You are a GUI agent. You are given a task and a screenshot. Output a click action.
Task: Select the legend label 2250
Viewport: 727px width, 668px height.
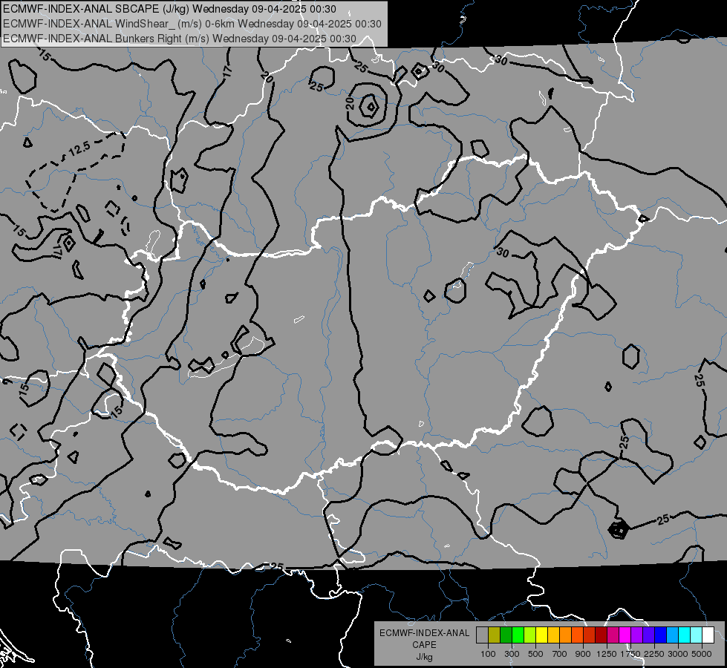click(x=653, y=654)
